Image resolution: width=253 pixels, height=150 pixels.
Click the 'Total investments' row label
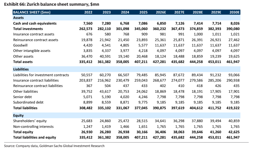coord(28,29)
